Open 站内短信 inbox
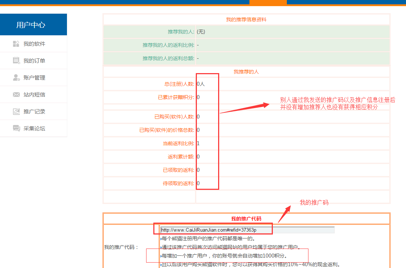The width and height of the screenshot is (406, 268). click(x=33, y=95)
